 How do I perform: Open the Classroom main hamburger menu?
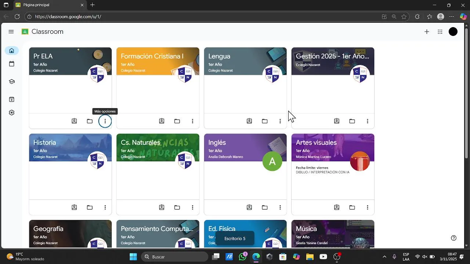click(11, 32)
